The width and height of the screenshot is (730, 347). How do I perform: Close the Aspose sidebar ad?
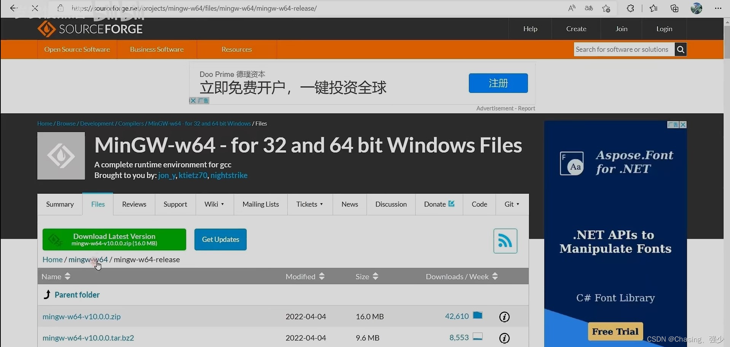(683, 125)
